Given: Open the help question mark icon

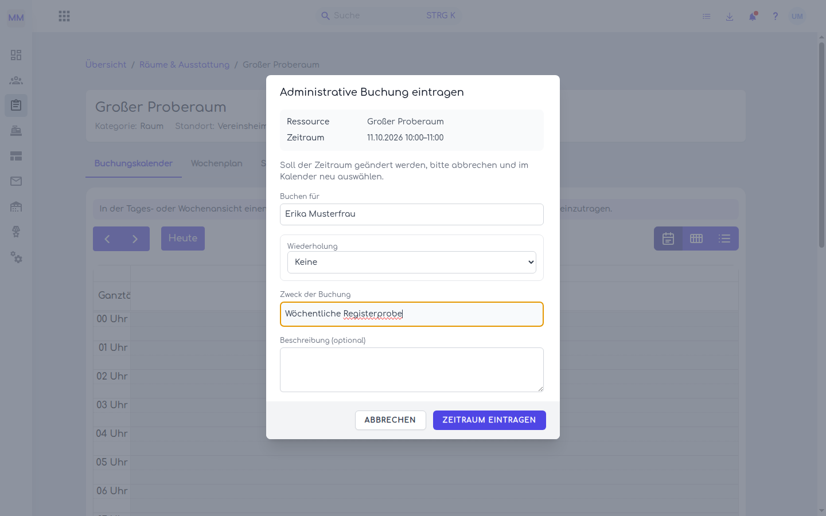Looking at the screenshot, I should click(x=776, y=16).
